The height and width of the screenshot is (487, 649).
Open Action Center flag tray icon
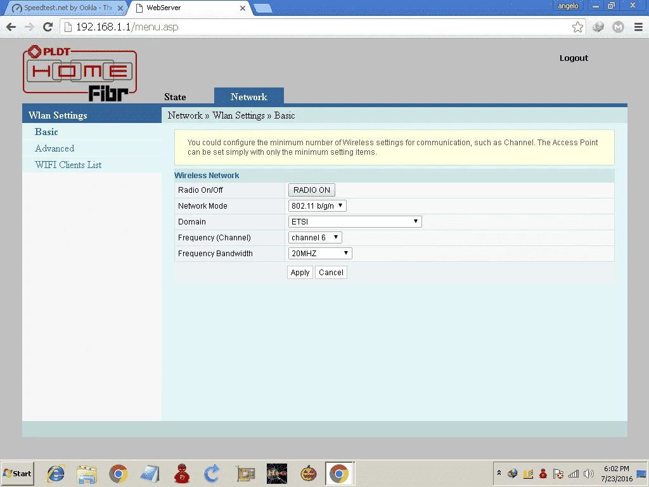point(558,473)
